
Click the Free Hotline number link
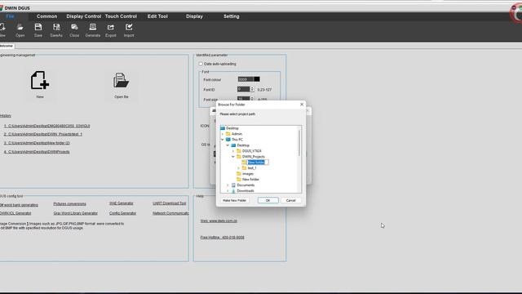(x=222, y=238)
